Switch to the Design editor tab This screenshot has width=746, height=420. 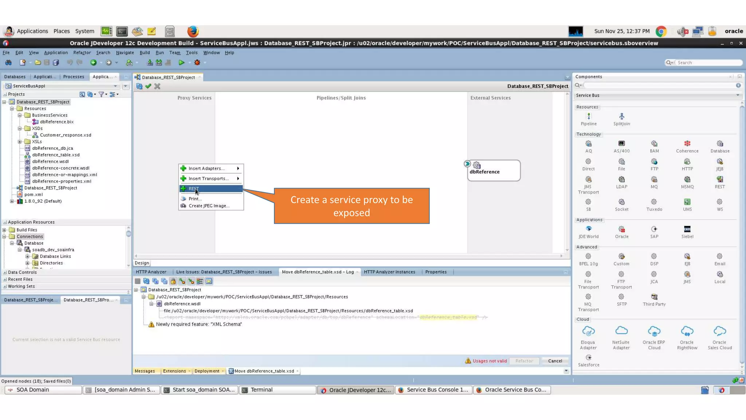[x=142, y=263]
